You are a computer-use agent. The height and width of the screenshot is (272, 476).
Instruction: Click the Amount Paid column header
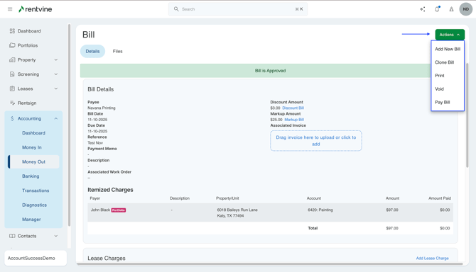(440, 198)
